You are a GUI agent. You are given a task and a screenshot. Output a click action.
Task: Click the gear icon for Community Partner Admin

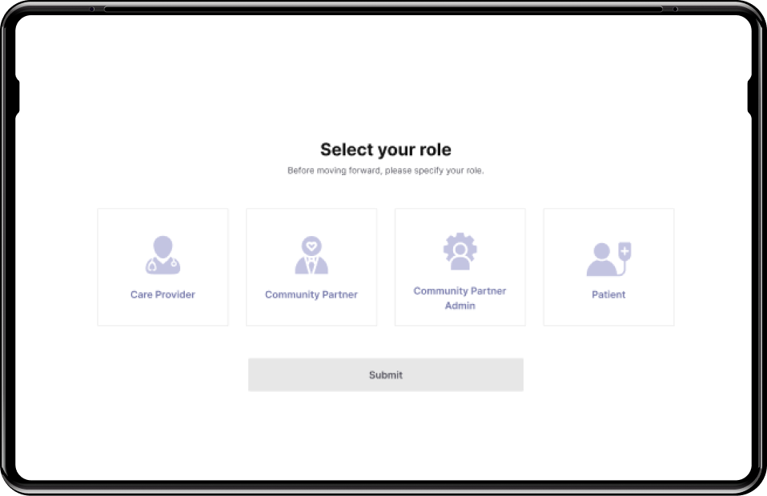point(460,251)
